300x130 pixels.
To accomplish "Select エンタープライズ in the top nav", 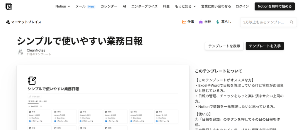I will point(144,6).
